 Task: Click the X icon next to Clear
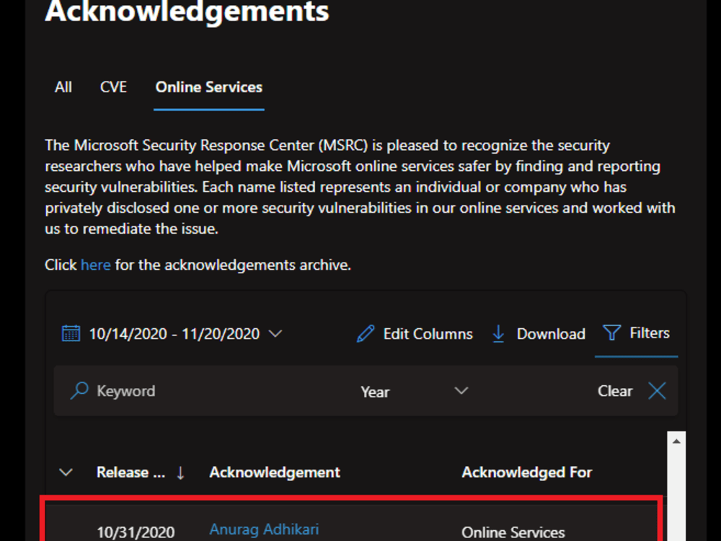click(x=657, y=391)
